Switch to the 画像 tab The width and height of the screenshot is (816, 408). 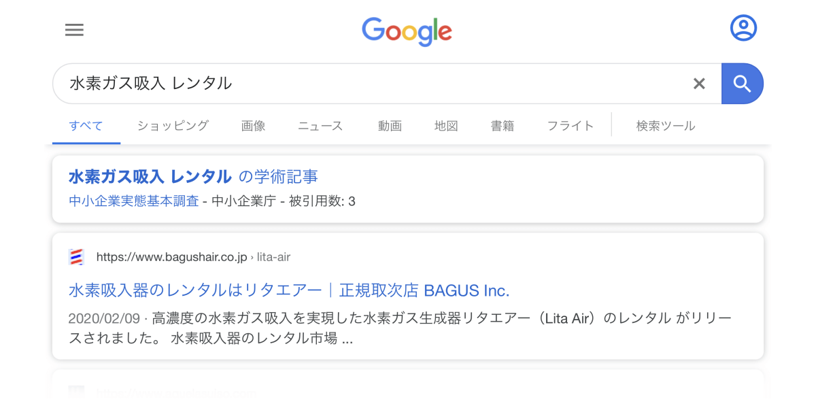[253, 126]
